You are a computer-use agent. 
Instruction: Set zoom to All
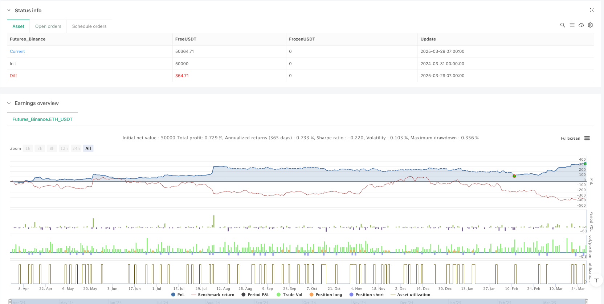point(88,148)
